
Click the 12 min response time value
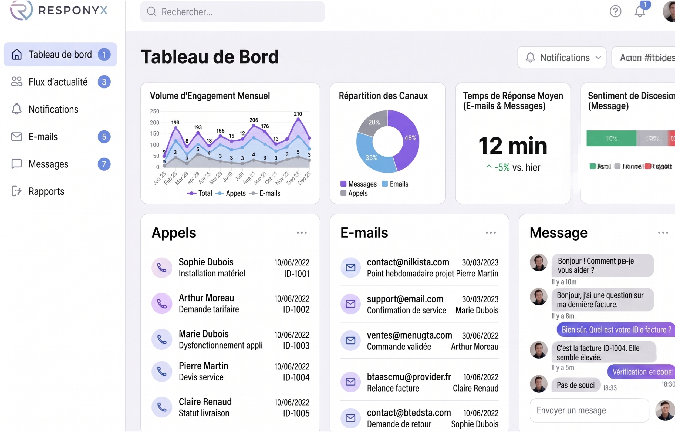coord(513,146)
